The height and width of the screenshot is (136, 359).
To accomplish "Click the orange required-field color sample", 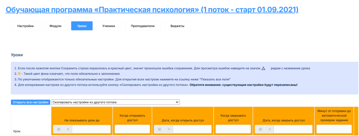I will [19, 74].
